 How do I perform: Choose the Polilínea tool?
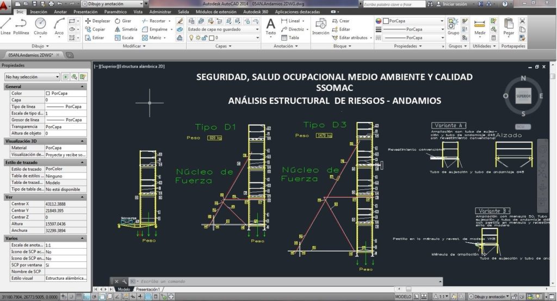(x=21, y=25)
